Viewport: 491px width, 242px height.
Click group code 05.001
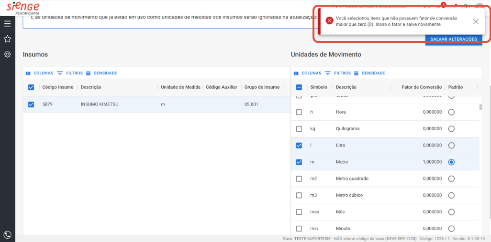tap(251, 105)
